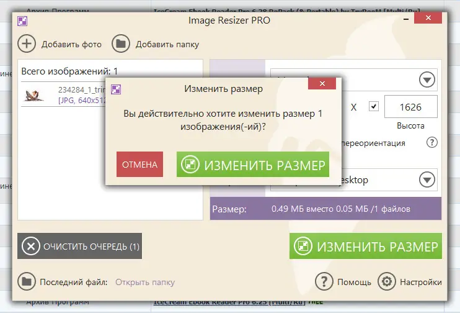Click the переориентация help question icon
Image resolution: width=460 pixels, height=313 pixels.
432,143
